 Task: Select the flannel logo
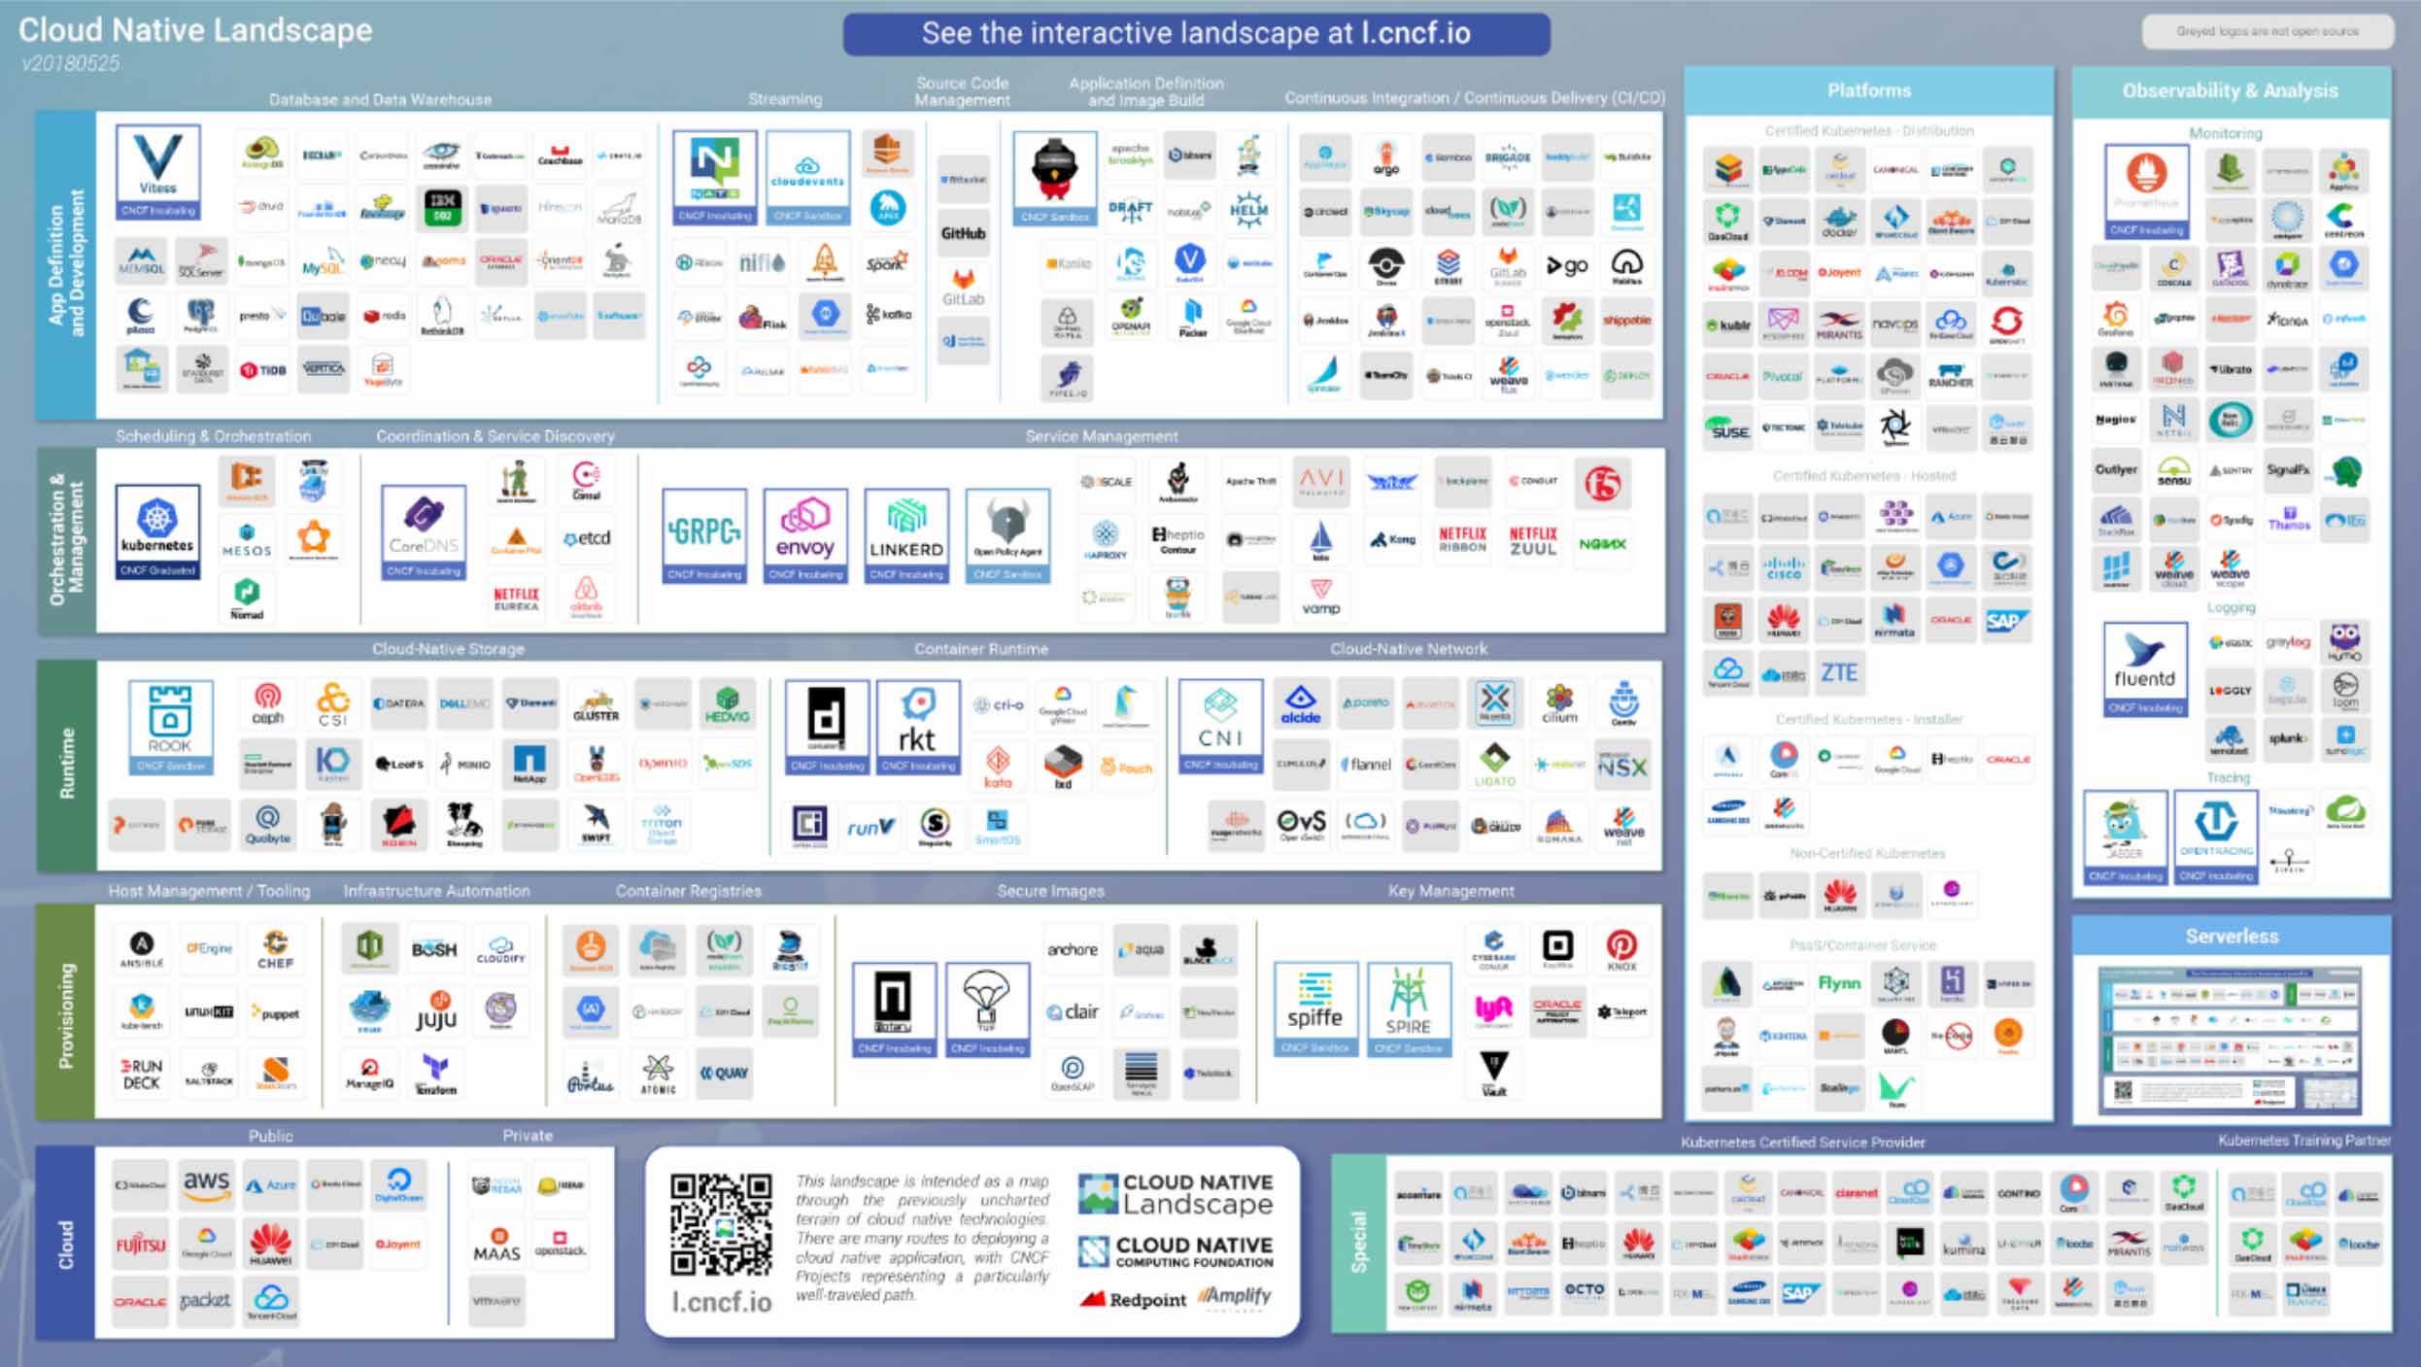tap(1366, 765)
